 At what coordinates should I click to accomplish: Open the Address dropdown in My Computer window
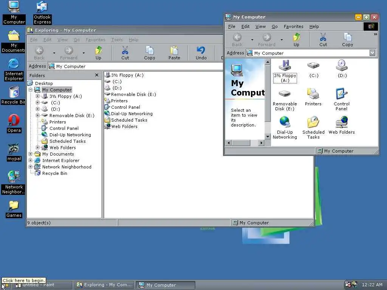372,53
